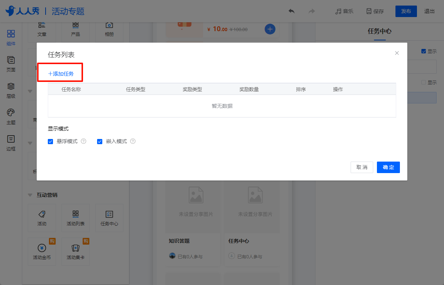Image resolution: width=444 pixels, height=285 pixels.
Task: Click the undo arrow icon
Action: coord(291,11)
